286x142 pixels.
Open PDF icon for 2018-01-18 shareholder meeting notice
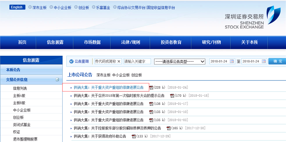coord(172,96)
